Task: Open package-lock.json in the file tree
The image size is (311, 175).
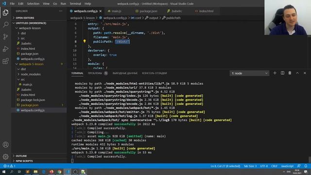Action: pyautogui.click(x=33, y=100)
